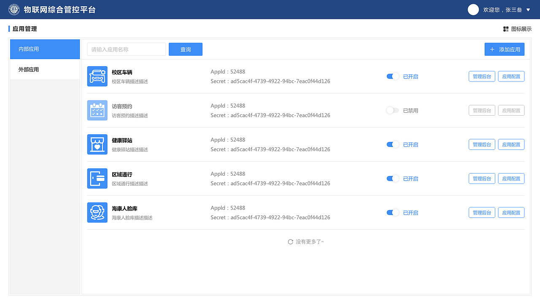The height and width of the screenshot is (304, 540).
Task: Click the 物联网综合管控平台 title
Action: pos(60,9)
